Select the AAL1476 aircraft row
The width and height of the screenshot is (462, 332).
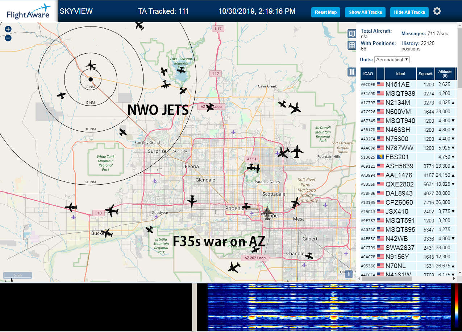pyautogui.click(x=408, y=175)
